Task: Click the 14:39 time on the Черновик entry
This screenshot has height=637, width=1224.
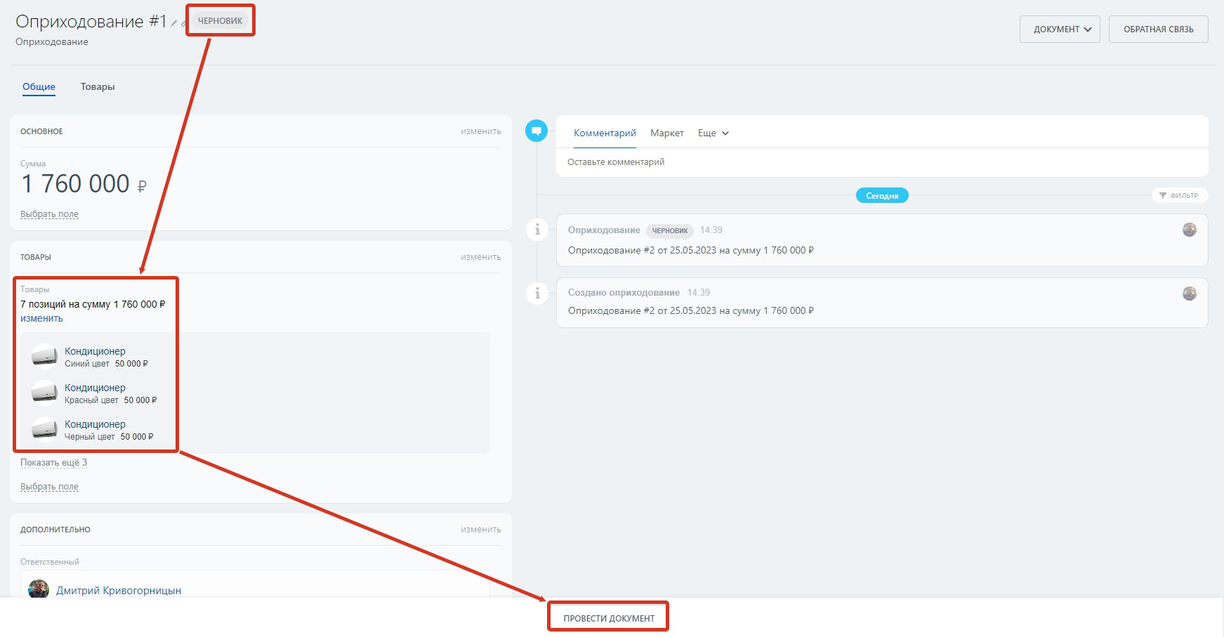Action: coord(711,230)
